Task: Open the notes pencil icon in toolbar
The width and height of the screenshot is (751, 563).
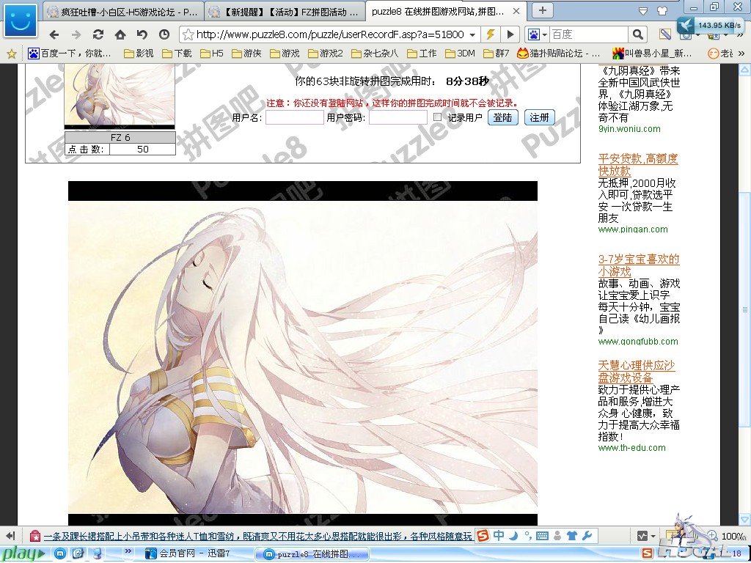Action: (x=664, y=34)
